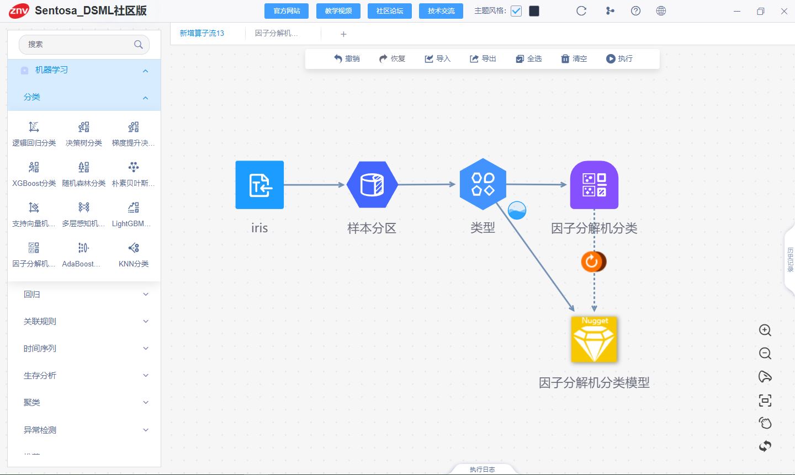Open the language globe icon

tap(661, 10)
